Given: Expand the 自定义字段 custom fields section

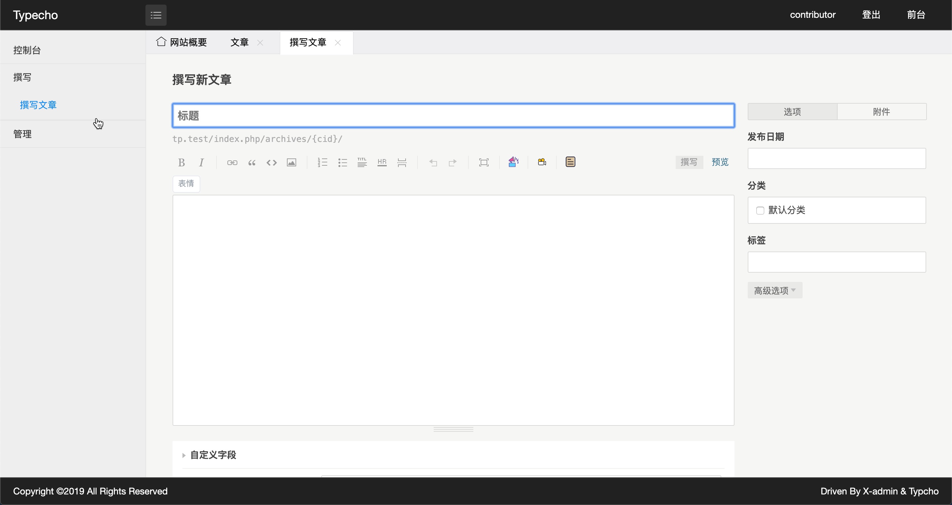Looking at the screenshot, I should (x=213, y=455).
